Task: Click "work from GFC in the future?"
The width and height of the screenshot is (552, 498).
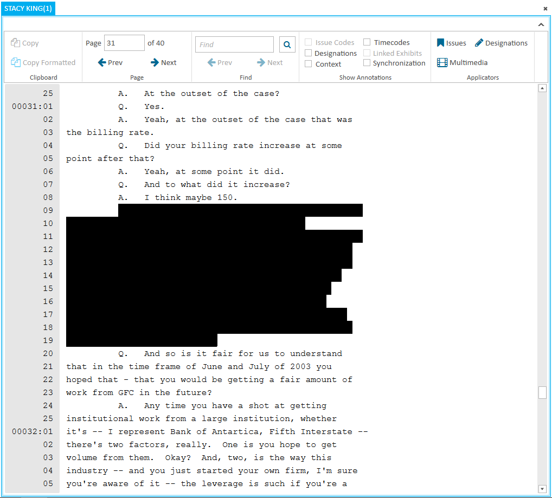Action: click(139, 393)
